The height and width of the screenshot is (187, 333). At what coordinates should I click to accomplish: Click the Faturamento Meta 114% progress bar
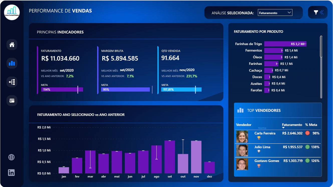62,89
